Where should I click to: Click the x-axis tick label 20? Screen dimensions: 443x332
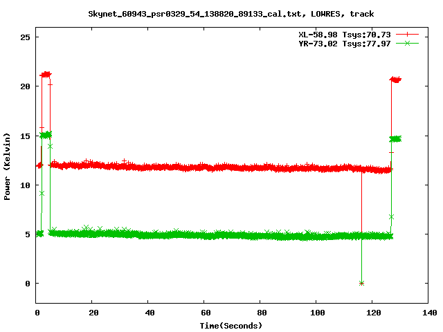(x=93, y=313)
